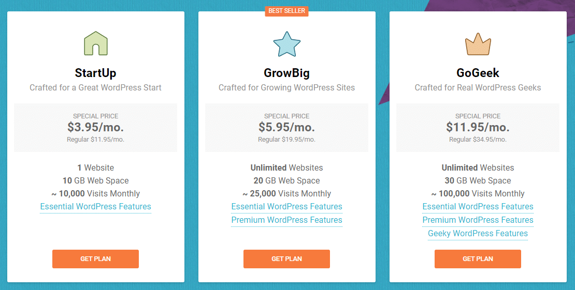The image size is (575, 290).
Task: Click the Regular $34.95/mo. text
Action: click(478, 140)
